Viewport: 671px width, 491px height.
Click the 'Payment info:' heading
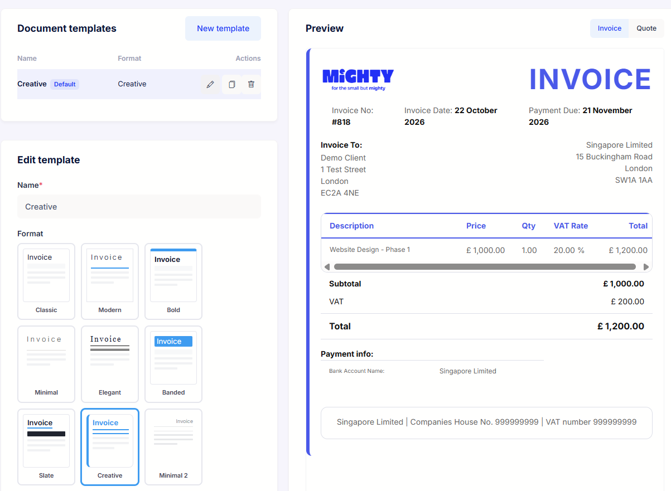coord(347,354)
